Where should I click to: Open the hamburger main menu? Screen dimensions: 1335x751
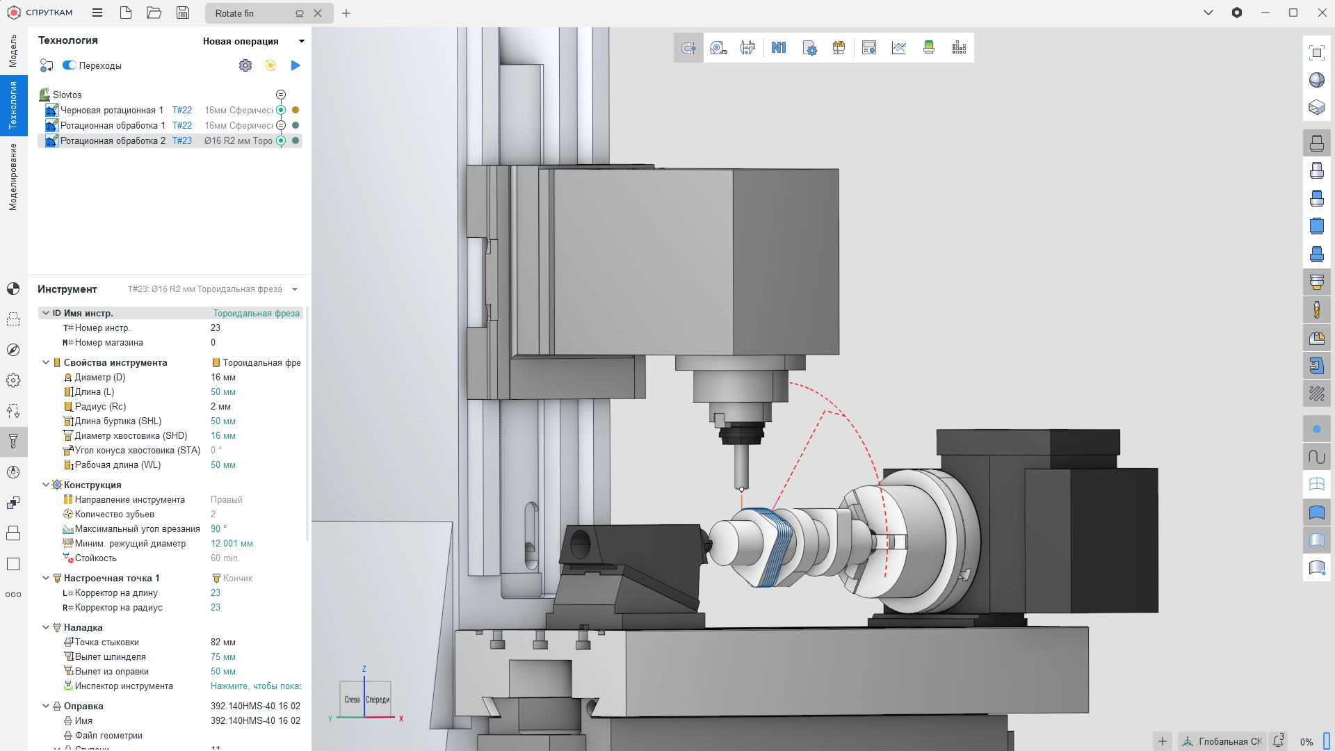pos(97,13)
